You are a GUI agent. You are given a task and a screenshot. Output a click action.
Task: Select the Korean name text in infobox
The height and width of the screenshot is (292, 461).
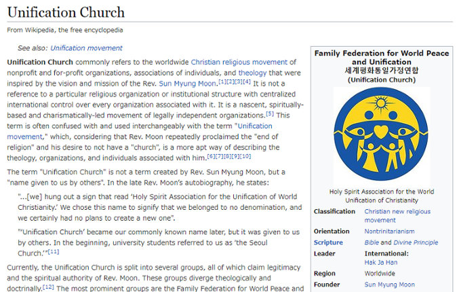coord(382,71)
